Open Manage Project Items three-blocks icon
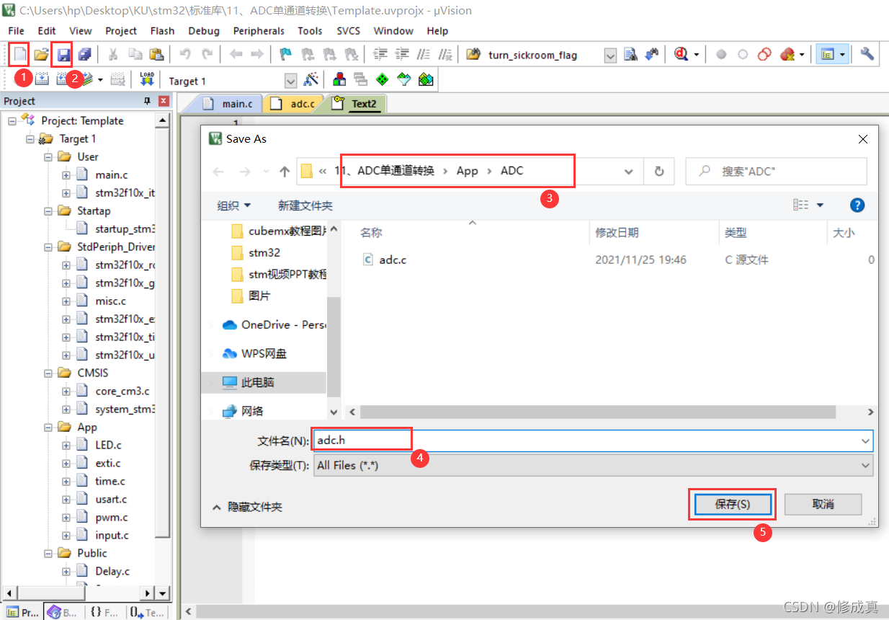 pos(339,80)
